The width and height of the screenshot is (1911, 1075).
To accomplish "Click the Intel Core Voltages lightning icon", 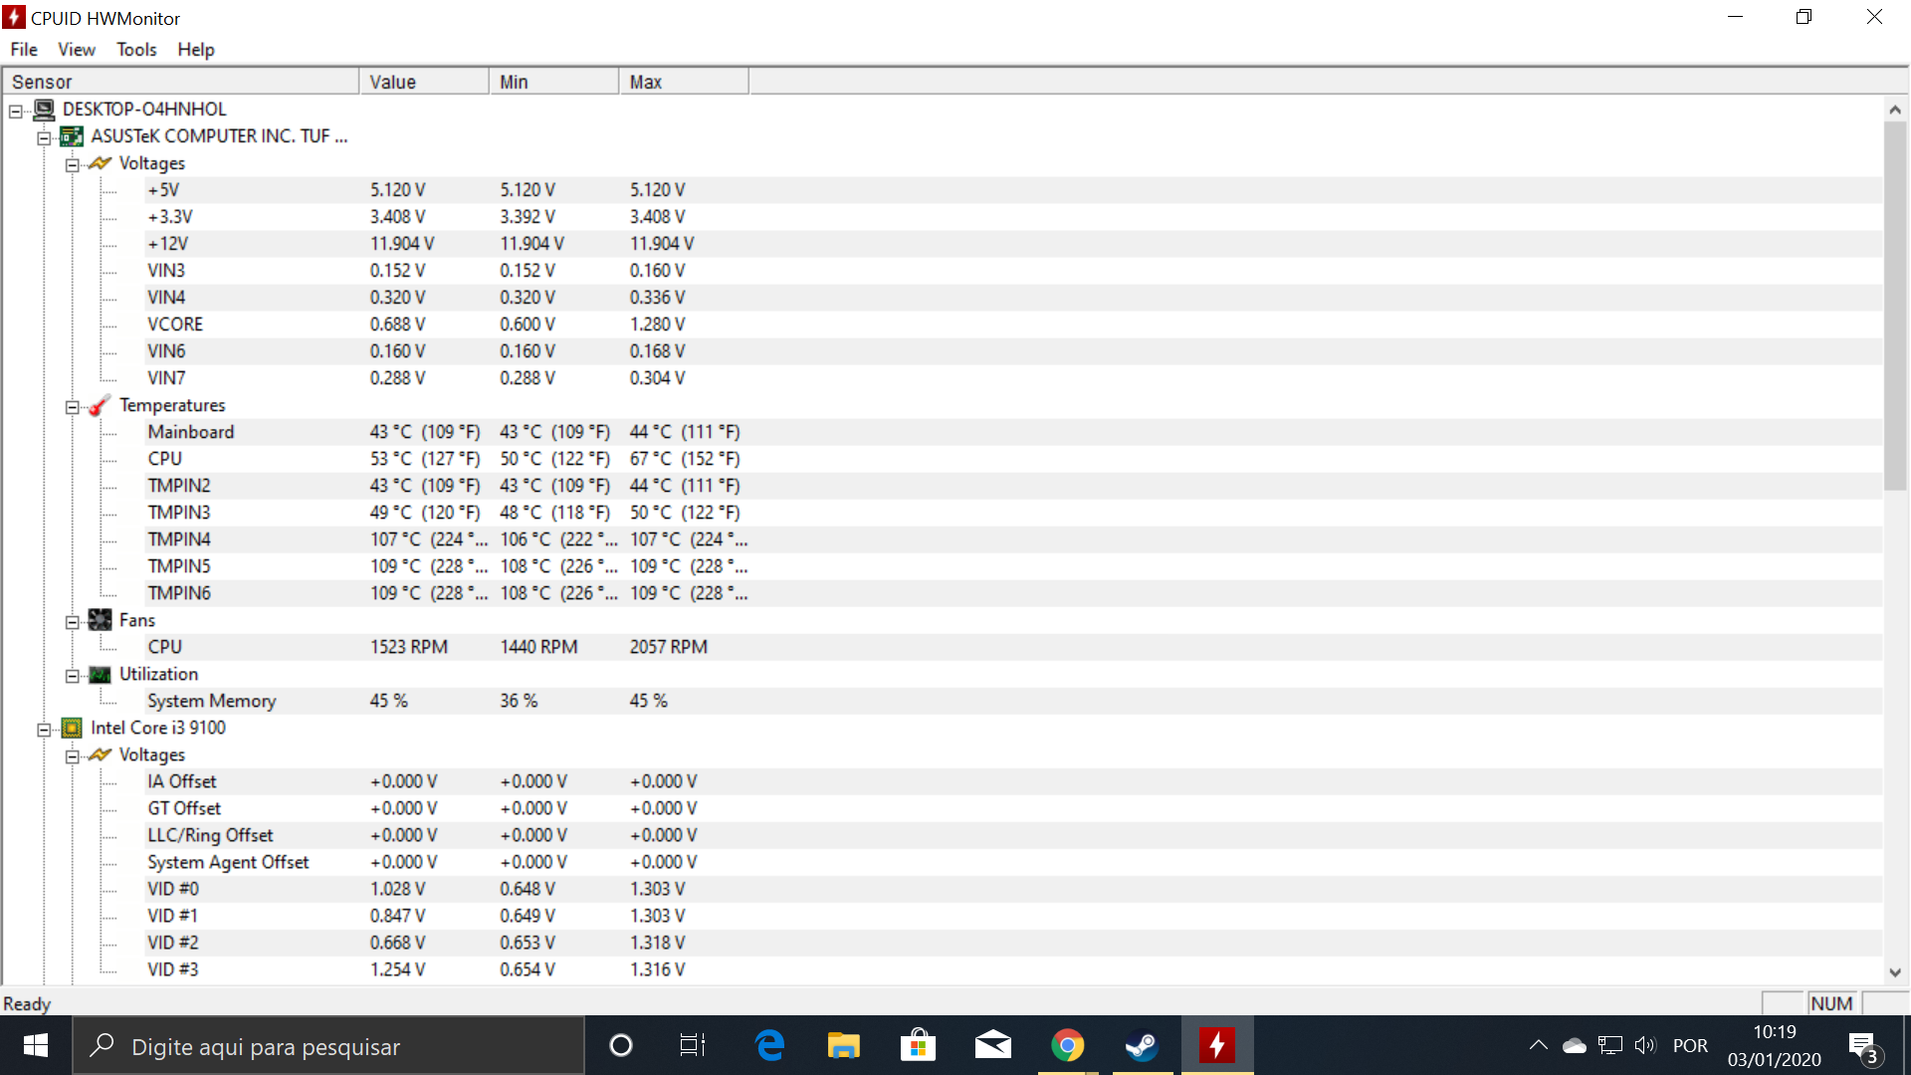I will click(100, 754).
